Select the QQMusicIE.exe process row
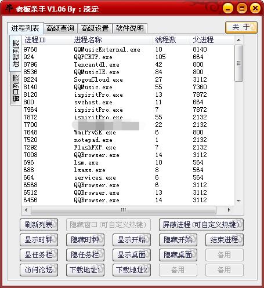Image resolution: width=264 pixels, height=288 pixels. (128, 72)
